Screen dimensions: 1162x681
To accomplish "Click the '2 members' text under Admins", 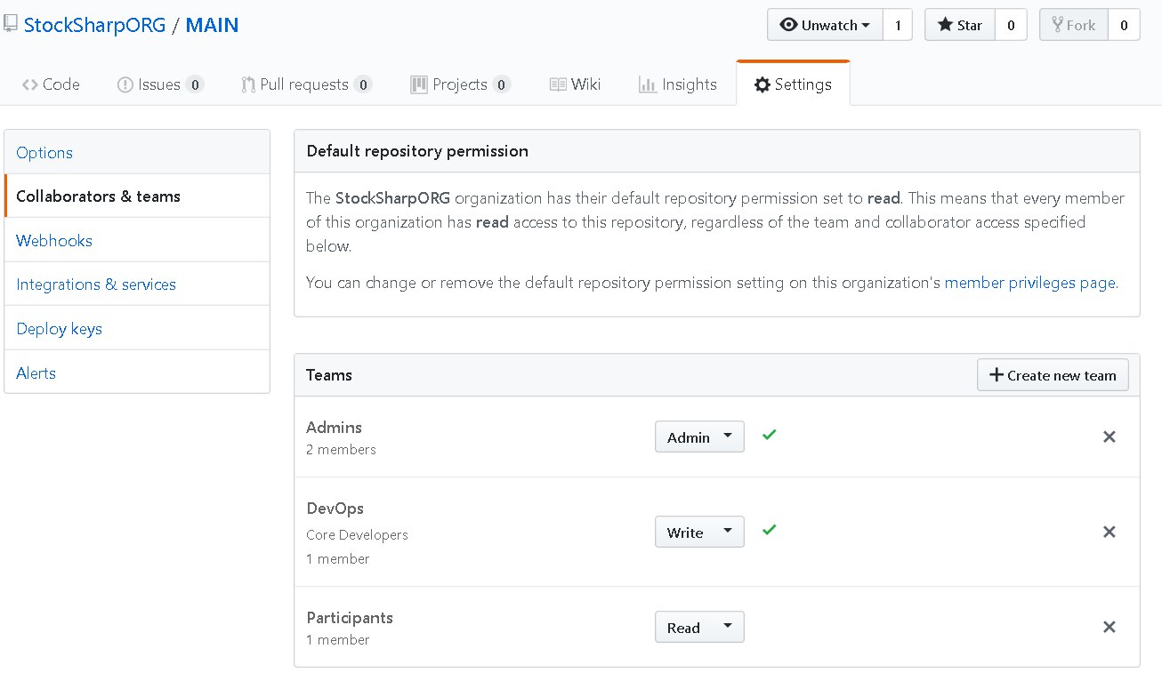I will [x=341, y=450].
